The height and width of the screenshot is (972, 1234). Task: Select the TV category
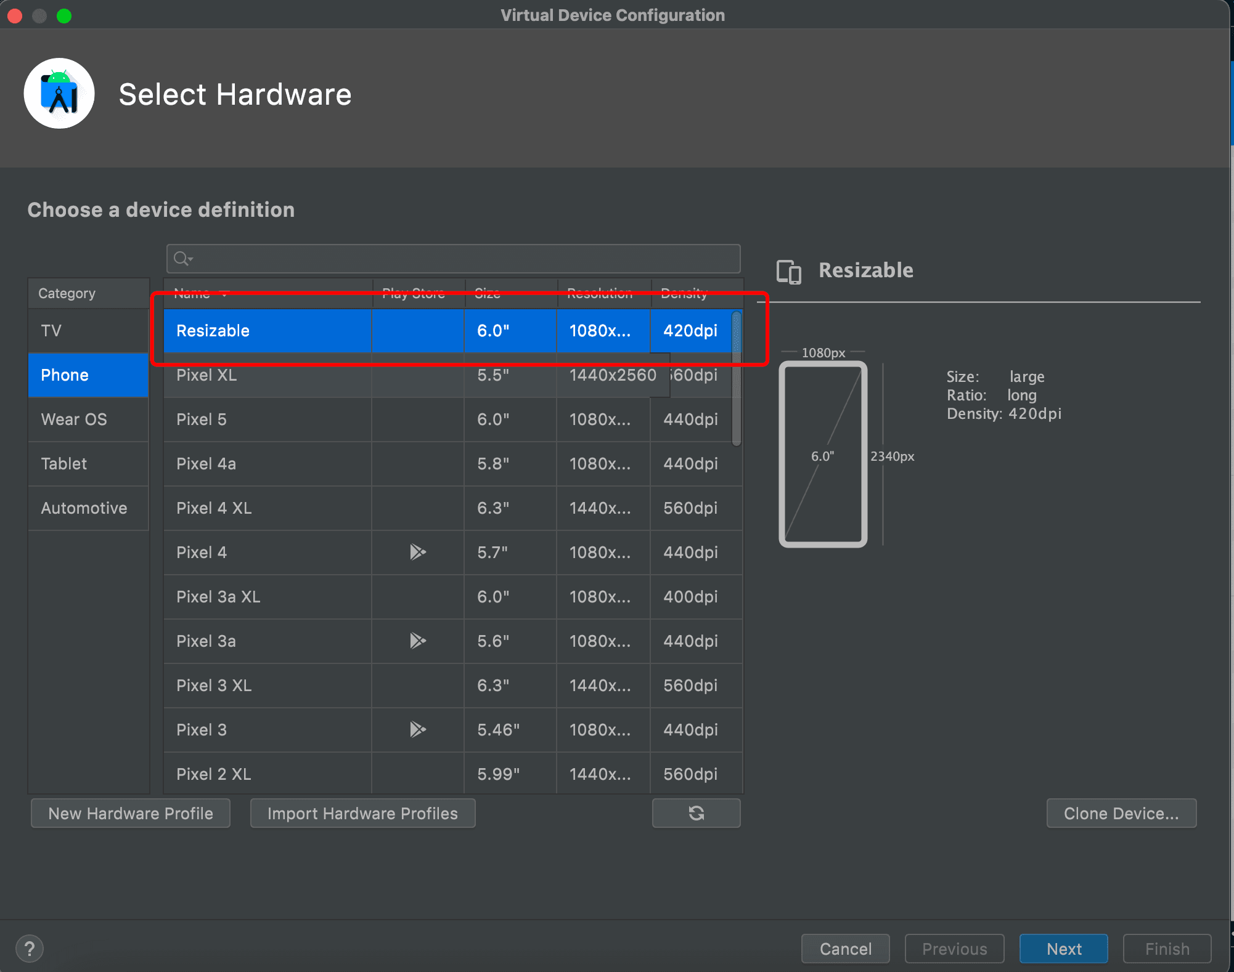pos(88,331)
